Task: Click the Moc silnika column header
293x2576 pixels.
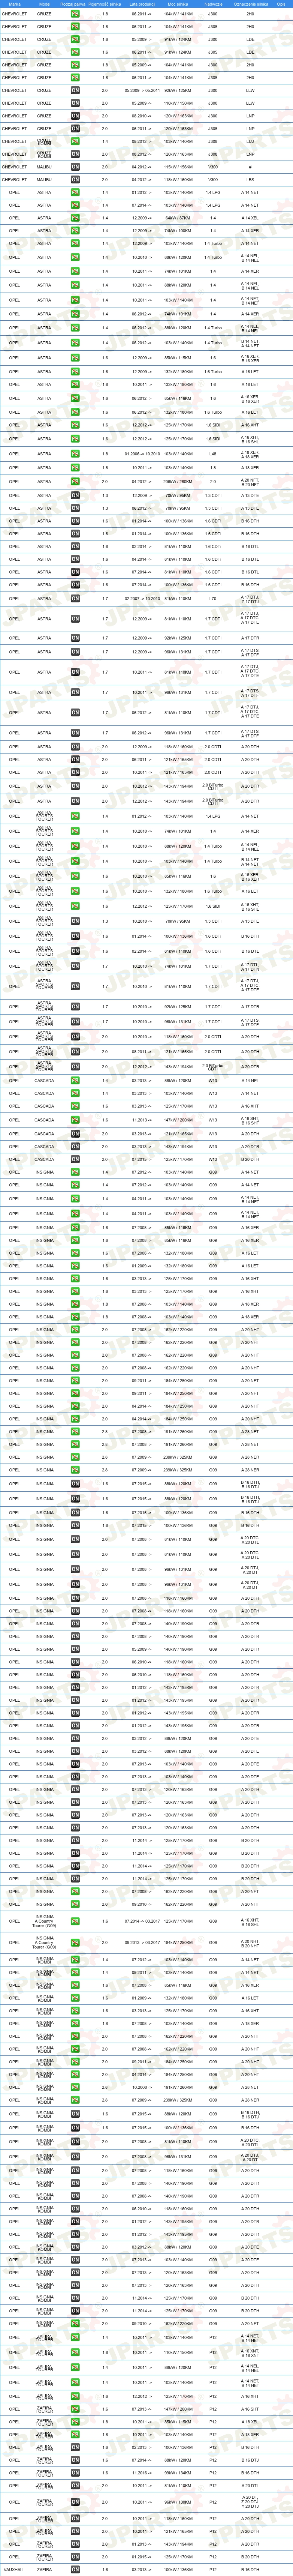Action: [x=178, y=4]
